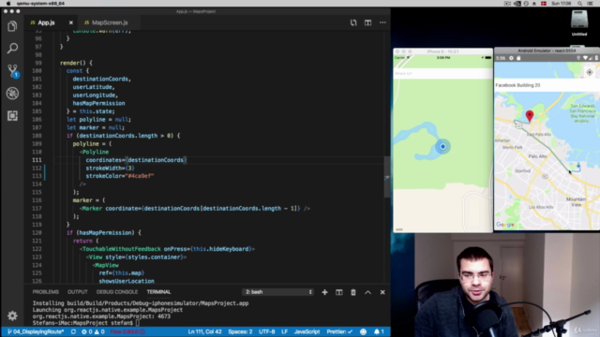Image resolution: width=600 pixels, height=337 pixels.
Task: Click the Mountain View label on Android map
Action: point(576,202)
